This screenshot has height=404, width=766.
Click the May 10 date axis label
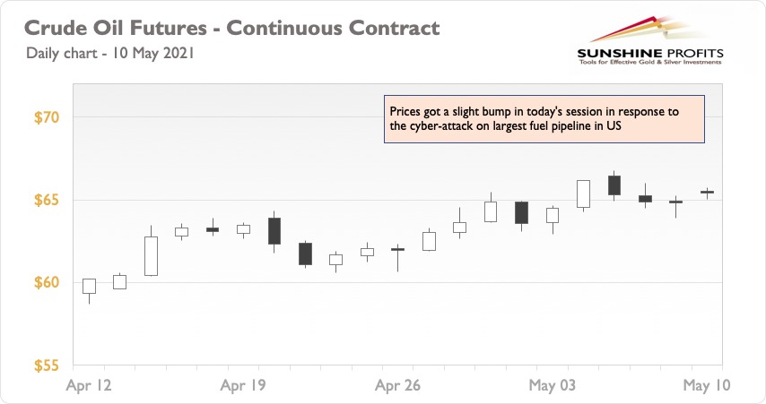point(707,385)
